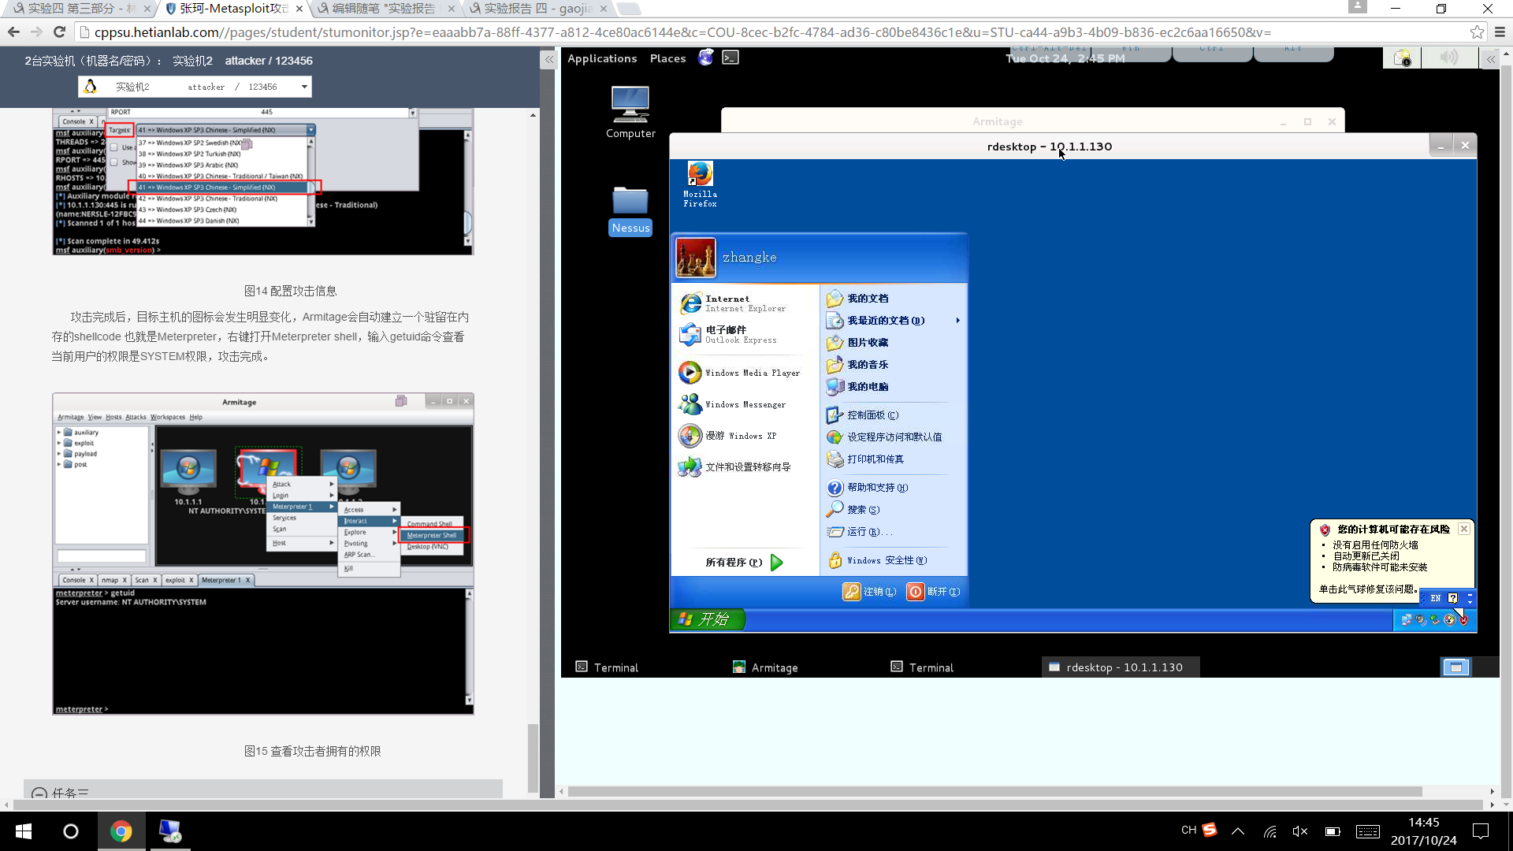Click Cortana search circle on taskbar
This screenshot has height=851, width=1513.
click(71, 831)
